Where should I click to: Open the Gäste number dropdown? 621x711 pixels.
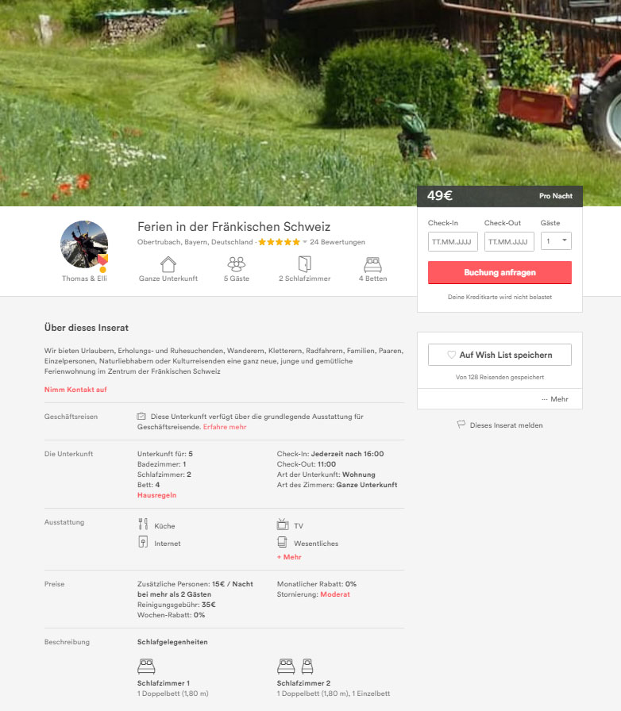click(556, 241)
